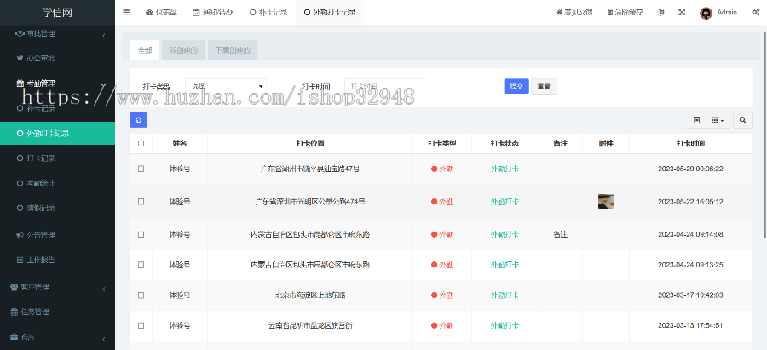Open 外勤打卡记录 in the sidebar

pos(57,133)
